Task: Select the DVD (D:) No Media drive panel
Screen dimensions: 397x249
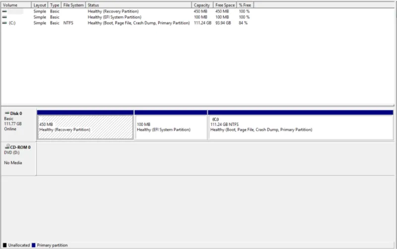Action: (18, 158)
